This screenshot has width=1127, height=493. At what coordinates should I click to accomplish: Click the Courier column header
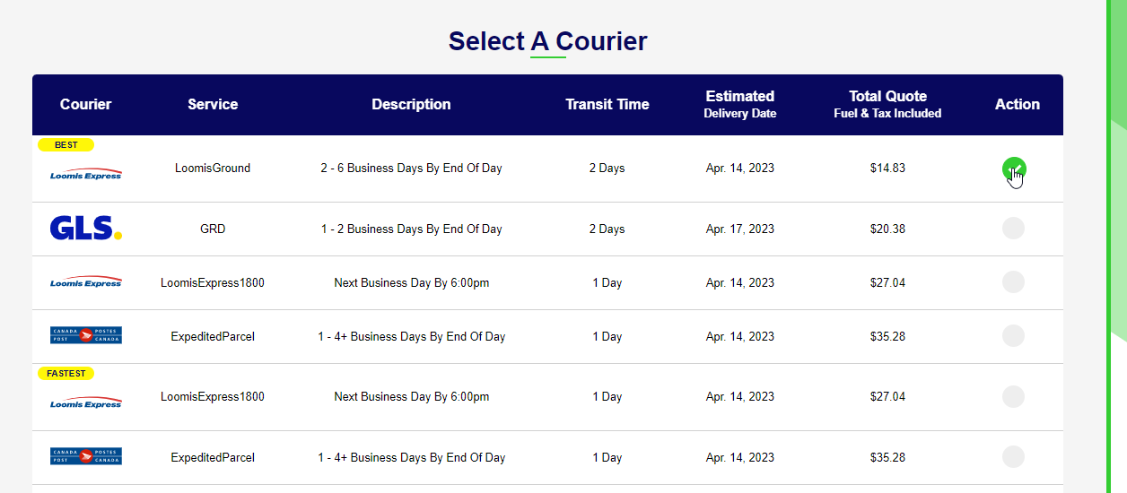[x=86, y=104]
